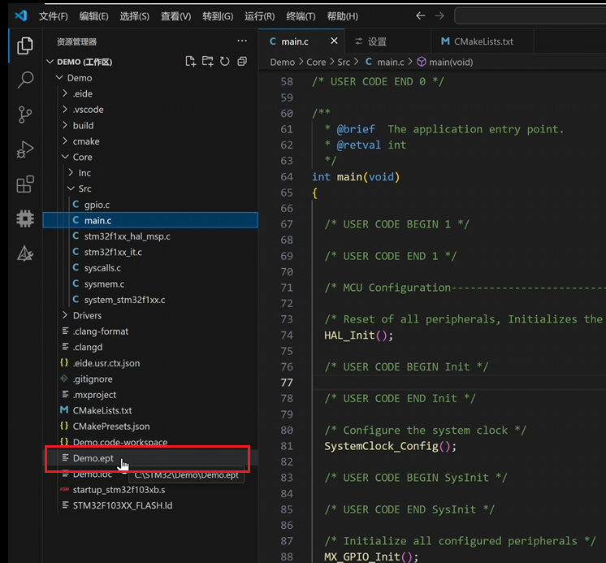The width and height of the screenshot is (606, 563).
Task: Open sysmem.c file
Action: (x=104, y=284)
